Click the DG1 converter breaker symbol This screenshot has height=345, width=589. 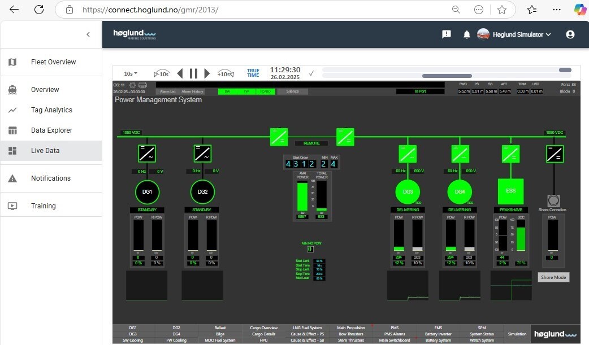coord(147,154)
